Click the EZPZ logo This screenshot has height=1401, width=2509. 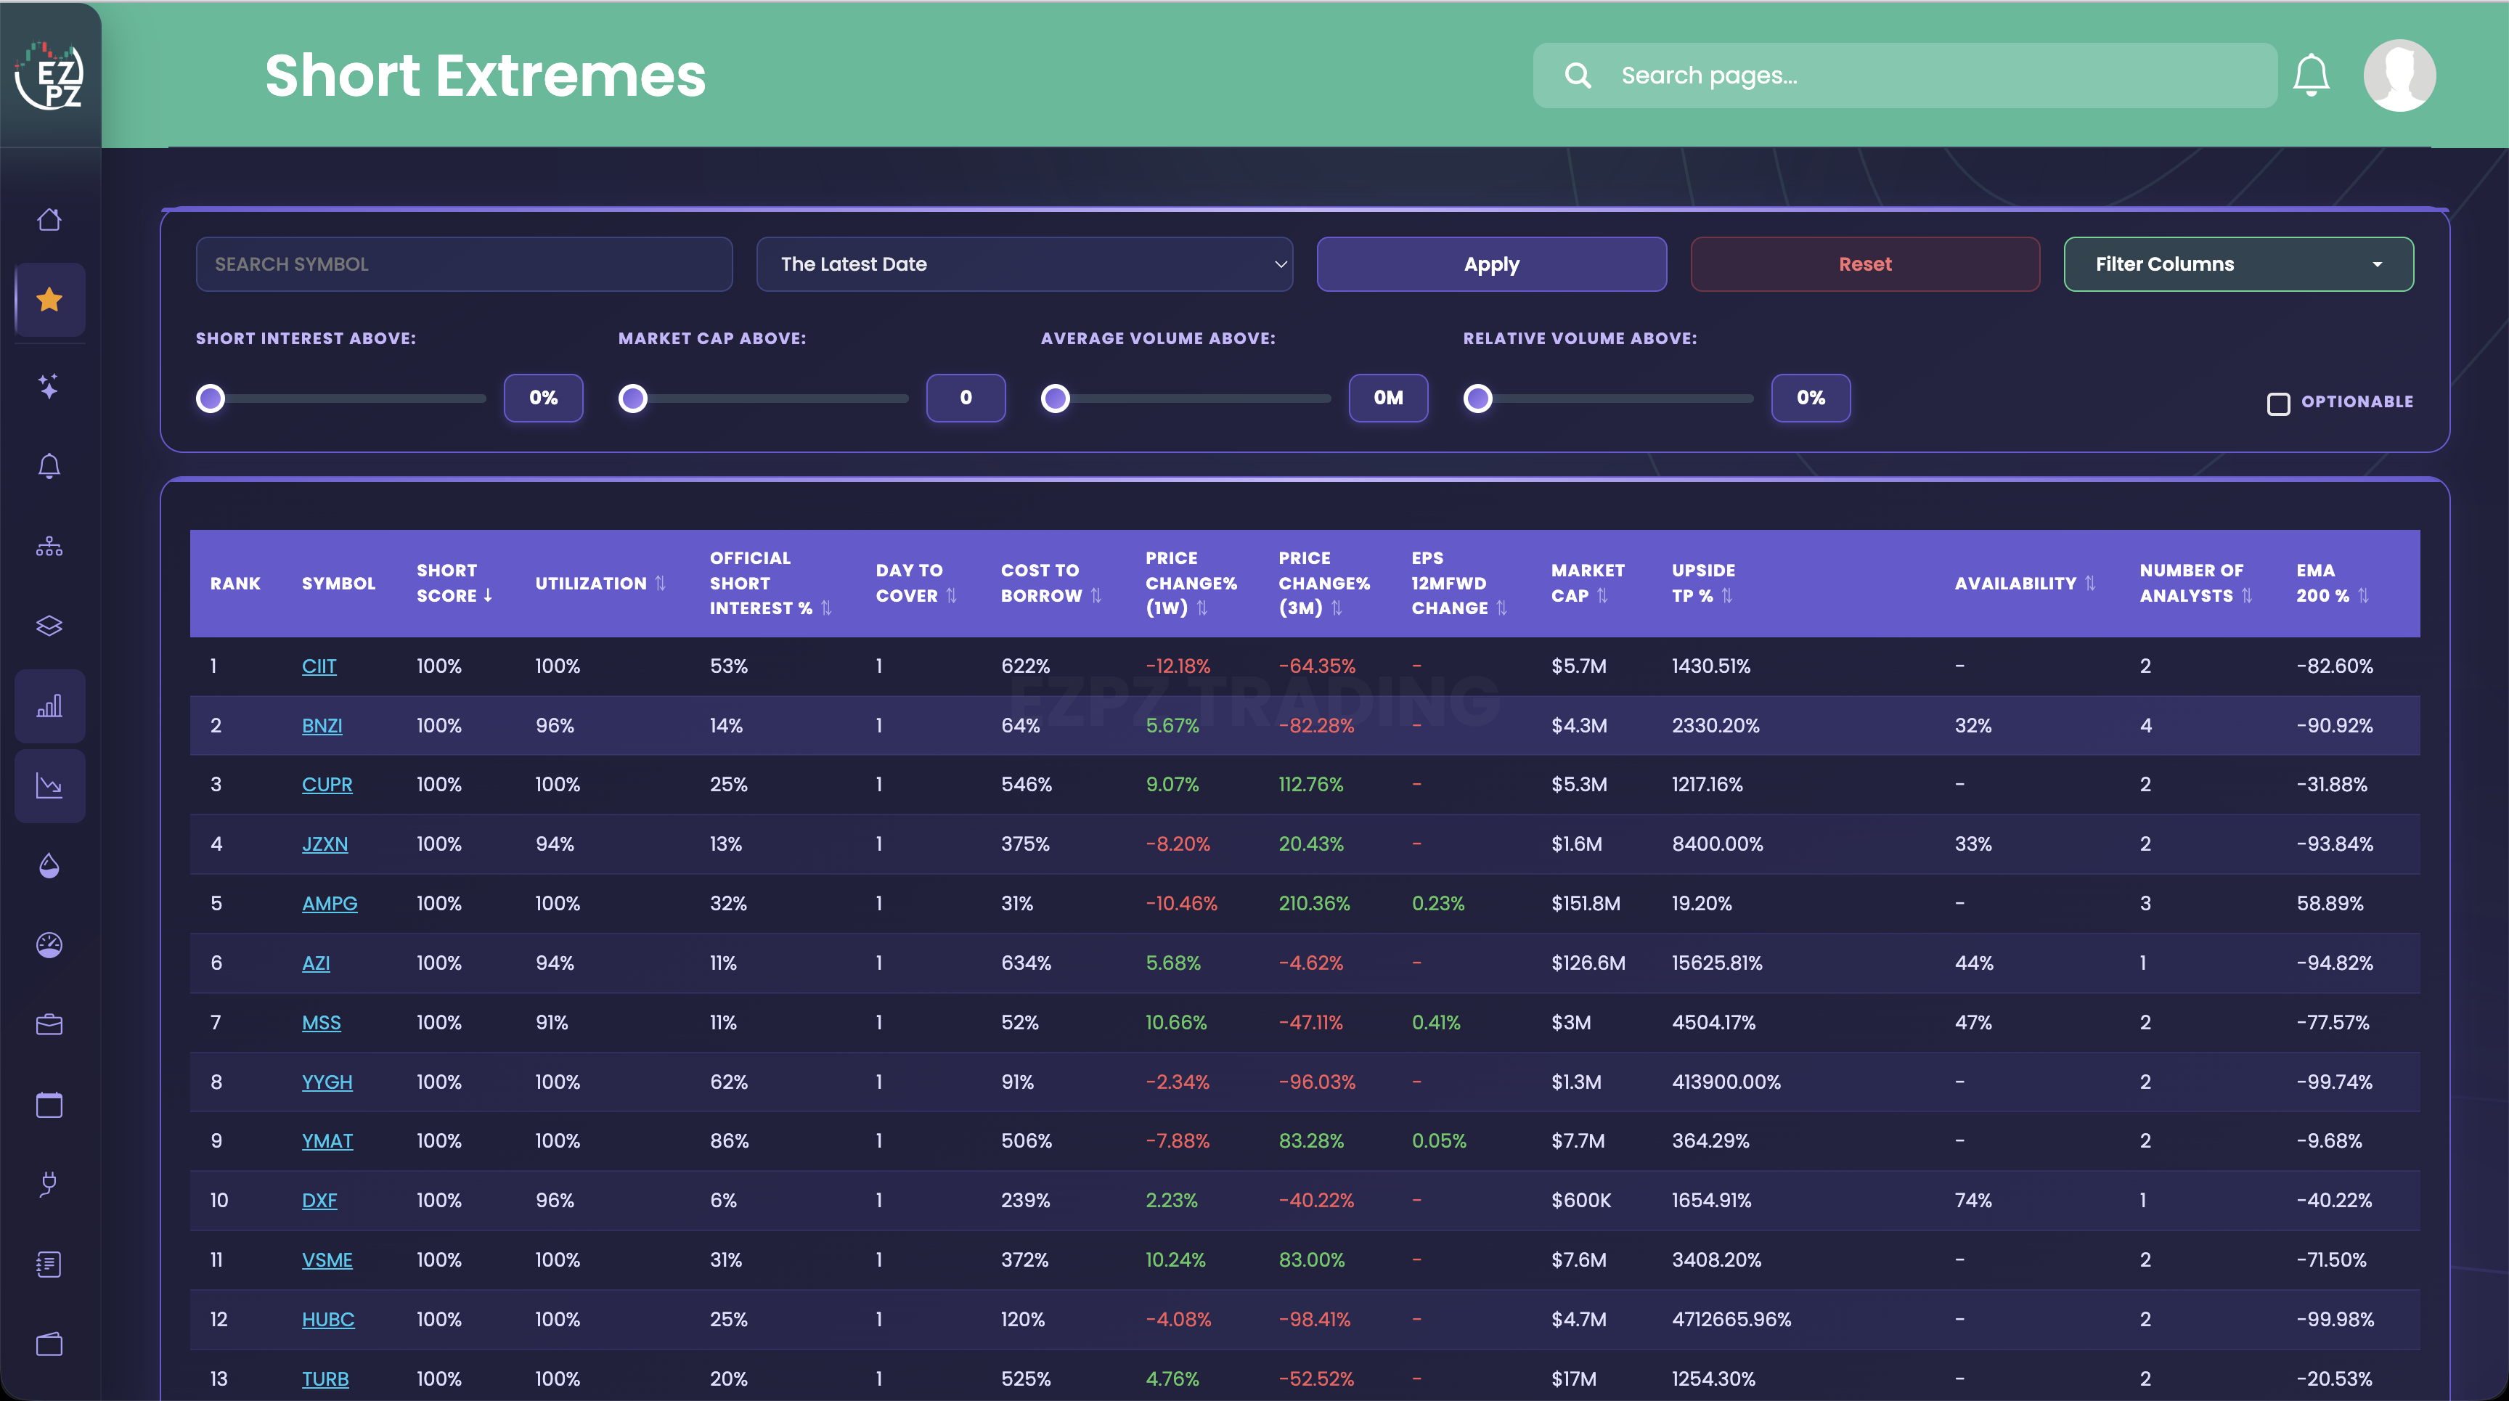pyautogui.click(x=49, y=75)
